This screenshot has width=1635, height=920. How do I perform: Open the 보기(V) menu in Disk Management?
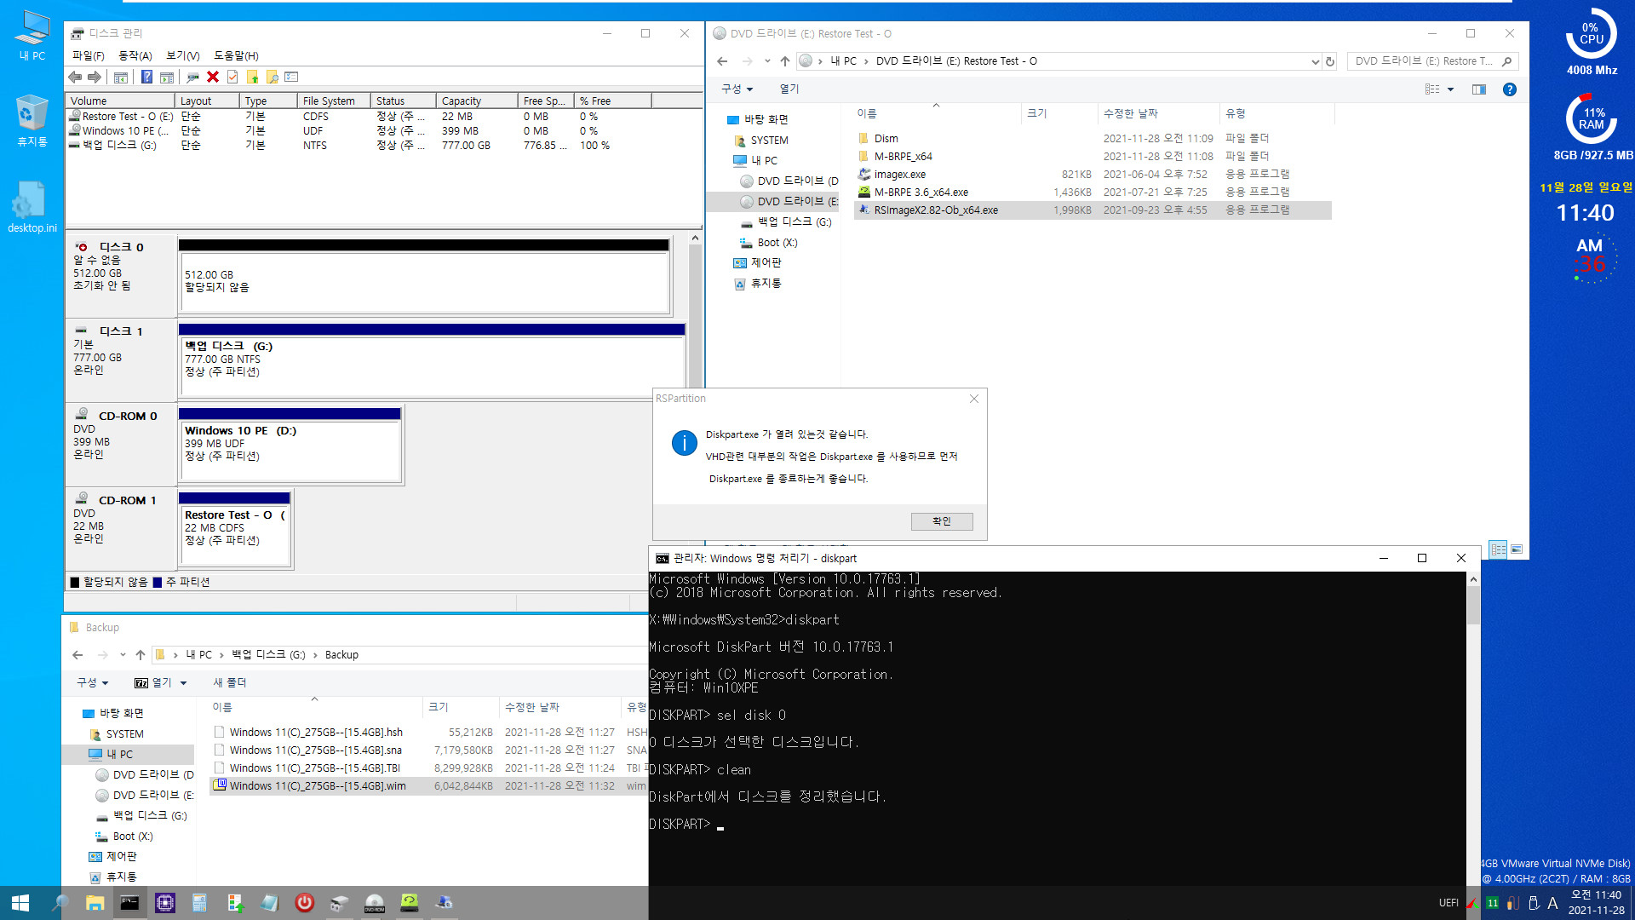pos(182,55)
